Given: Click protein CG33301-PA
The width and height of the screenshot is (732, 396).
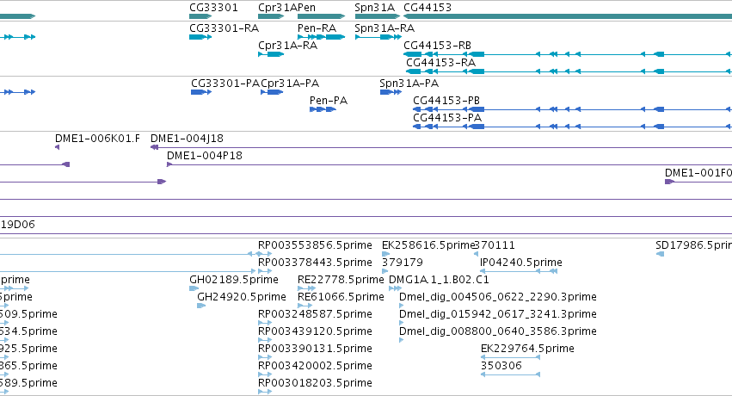Looking at the screenshot, I should pos(225,84).
